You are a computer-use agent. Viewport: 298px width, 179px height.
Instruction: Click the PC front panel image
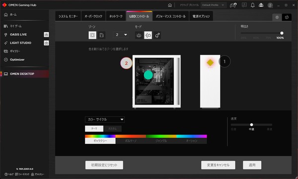pos(210,81)
